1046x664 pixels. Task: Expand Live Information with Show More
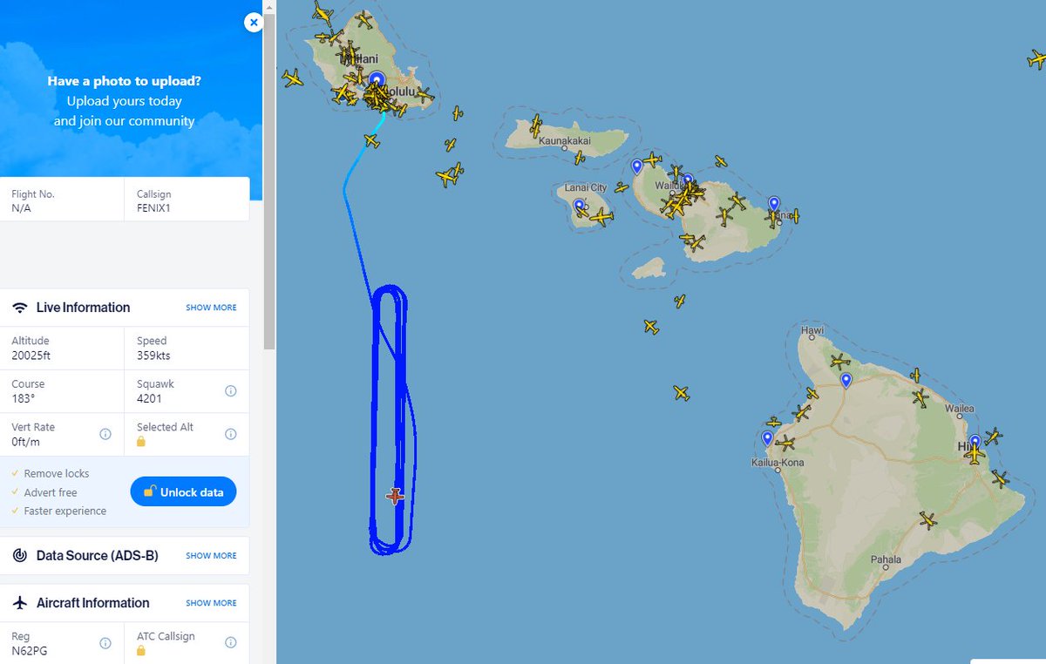(x=211, y=308)
